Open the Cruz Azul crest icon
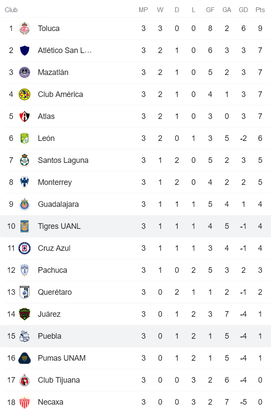The width and height of the screenshot is (271, 415). [25, 248]
